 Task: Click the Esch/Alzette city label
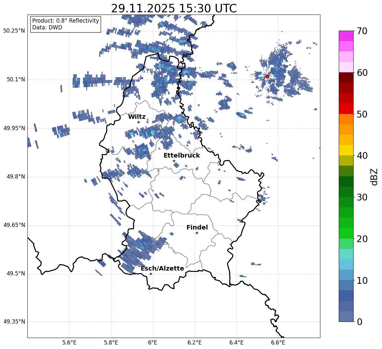(162, 268)
